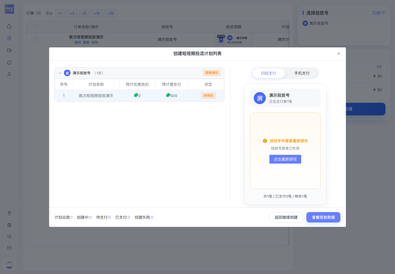
Task: Check the 首次短视频投放演示 order row checkbox
Action: click(x=36, y=39)
